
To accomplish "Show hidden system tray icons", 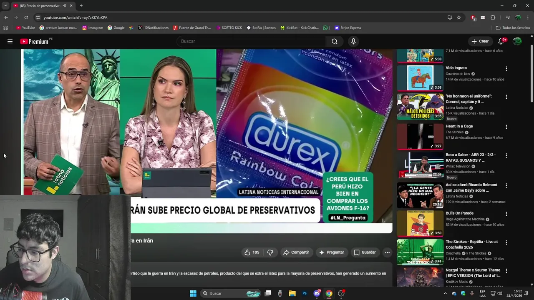I will pos(445,293).
